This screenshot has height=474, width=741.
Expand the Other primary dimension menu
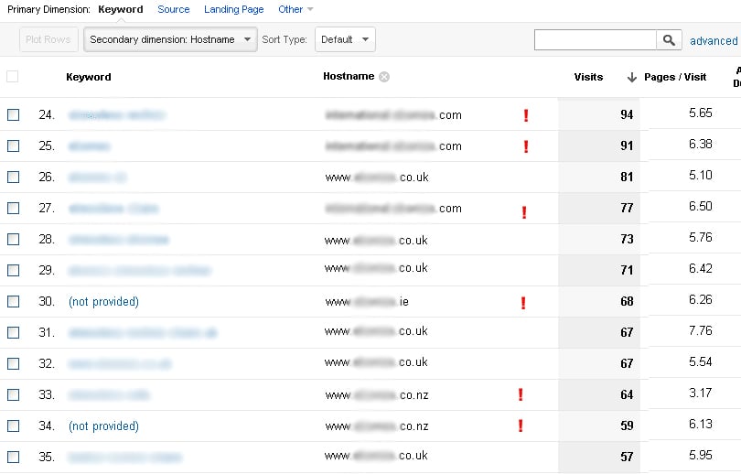[295, 9]
